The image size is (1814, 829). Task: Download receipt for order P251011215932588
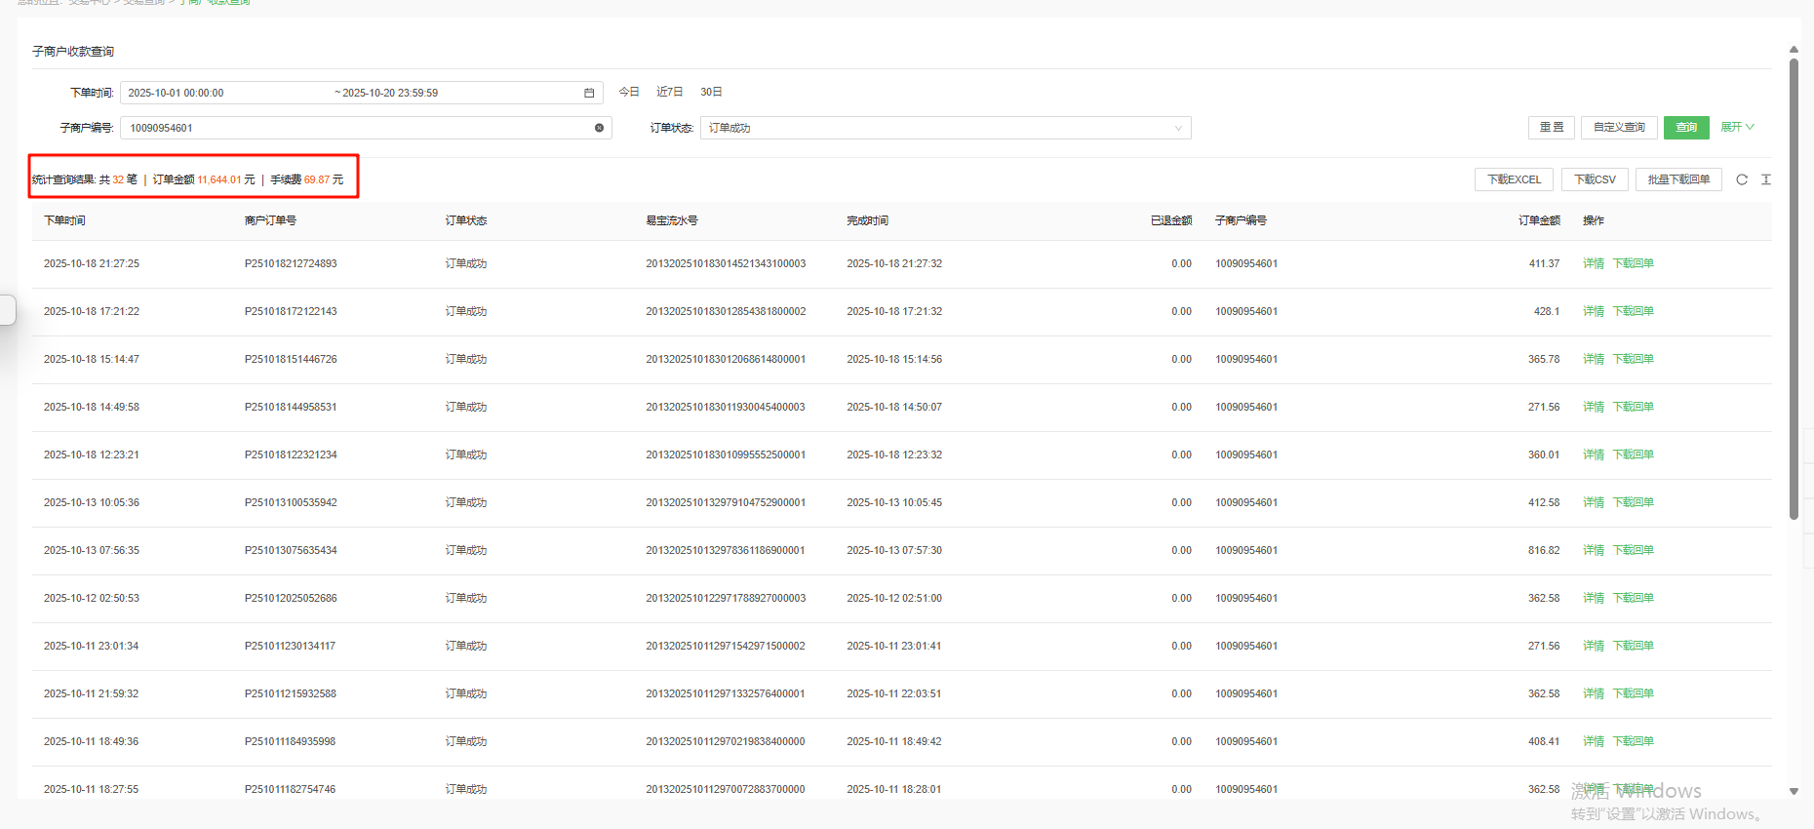coord(1633,693)
